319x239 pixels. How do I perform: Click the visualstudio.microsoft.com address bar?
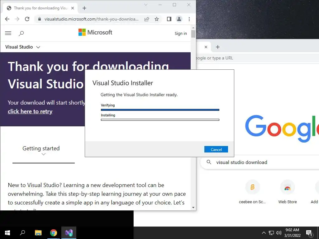(x=91, y=19)
